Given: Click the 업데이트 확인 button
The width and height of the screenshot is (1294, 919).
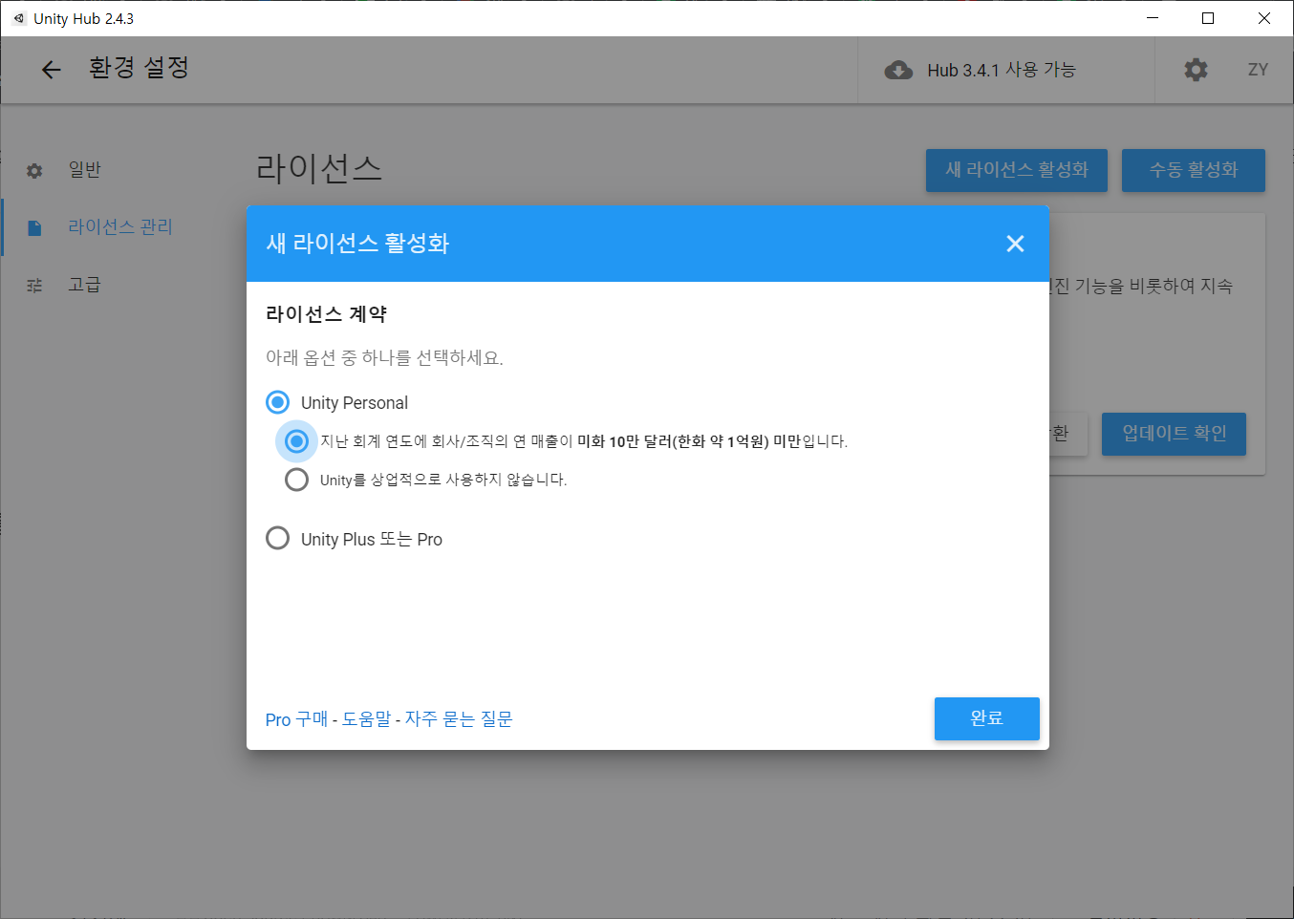Looking at the screenshot, I should coord(1174,434).
